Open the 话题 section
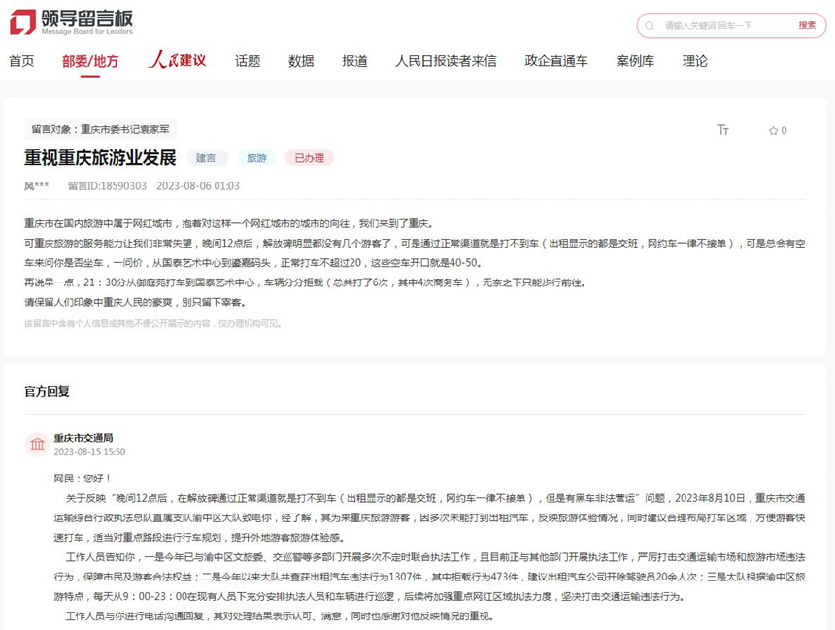 point(247,60)
